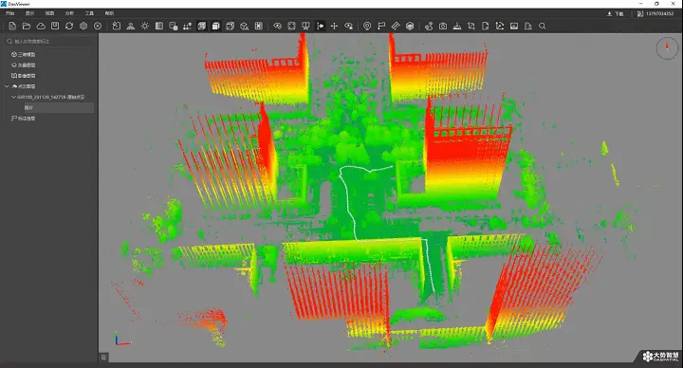Open the 视图 menu

49,13
